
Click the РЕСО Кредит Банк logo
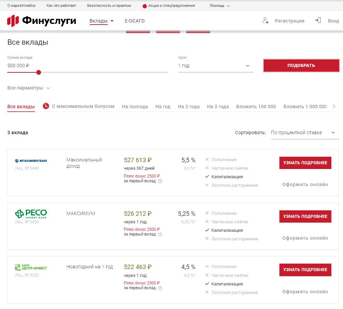31,214
